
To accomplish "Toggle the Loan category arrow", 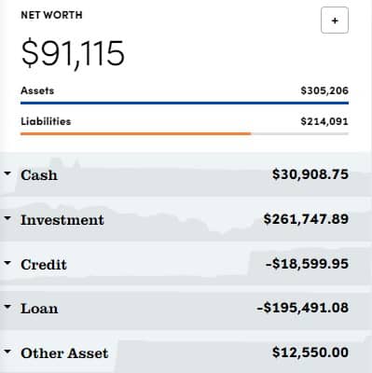I will tap(7, 307).
